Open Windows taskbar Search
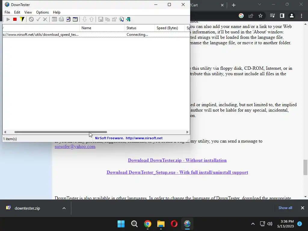The width and height of the screenshot is (308, 231). click(x=134, y=224)
